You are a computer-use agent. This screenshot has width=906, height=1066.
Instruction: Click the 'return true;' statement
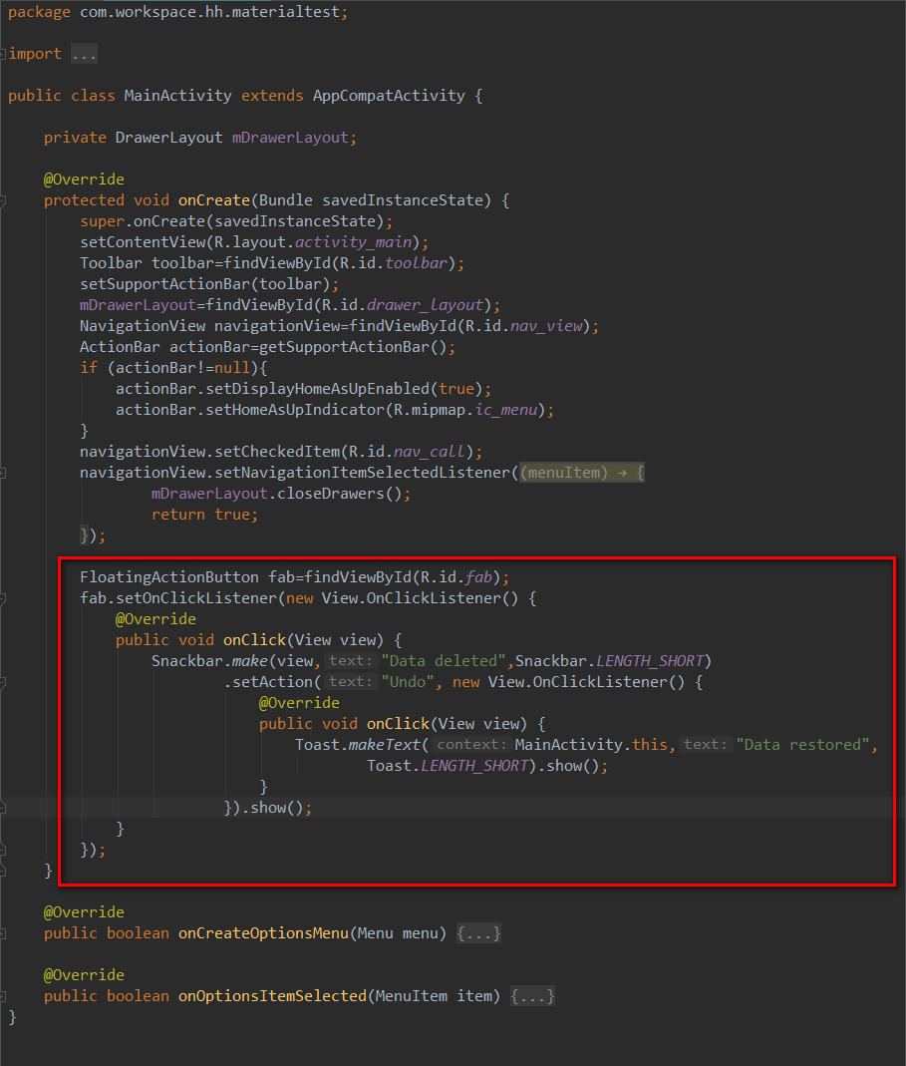(x=204, y=515)
